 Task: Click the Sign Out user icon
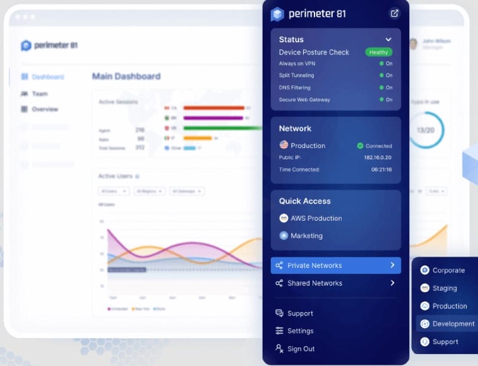pyautogui.click(x=279, y=348)
